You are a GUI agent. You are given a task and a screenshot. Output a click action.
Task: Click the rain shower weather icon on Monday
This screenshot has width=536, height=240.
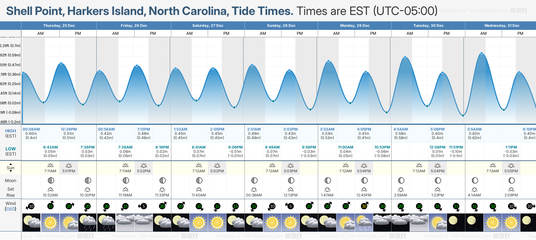click(364, 222)
